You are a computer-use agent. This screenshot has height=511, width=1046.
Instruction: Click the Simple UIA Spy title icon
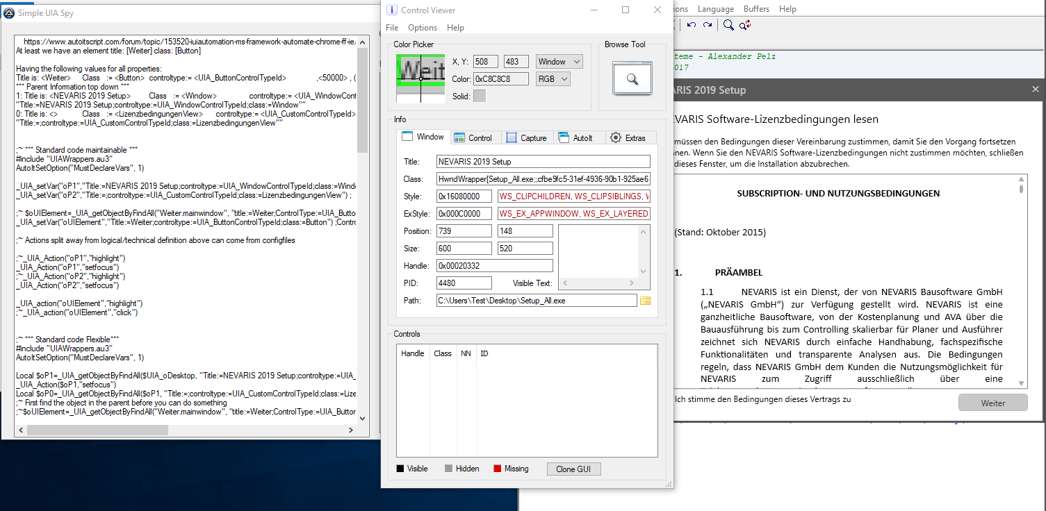[9, 14]
